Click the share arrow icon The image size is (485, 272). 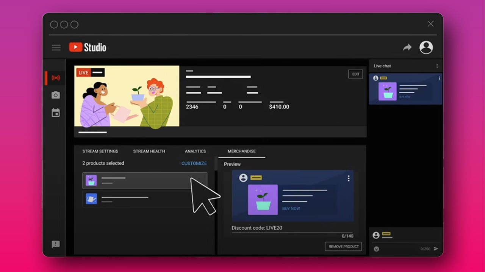[407, 47]
